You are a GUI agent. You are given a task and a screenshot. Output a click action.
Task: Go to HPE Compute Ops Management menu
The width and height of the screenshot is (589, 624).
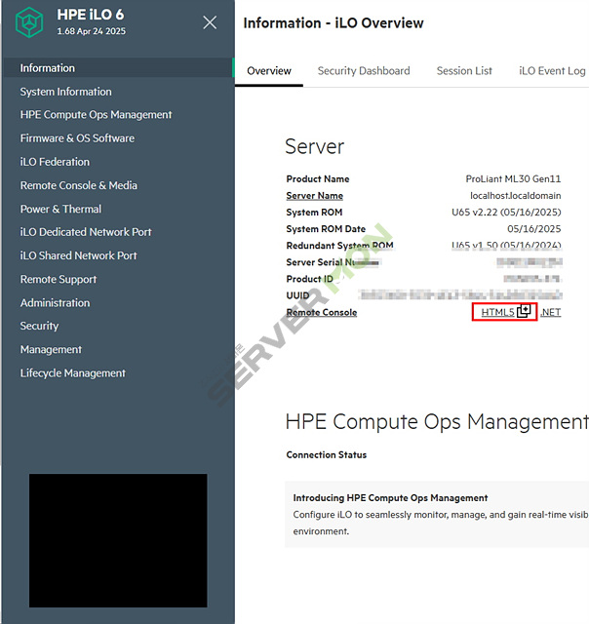click(96, 115)
